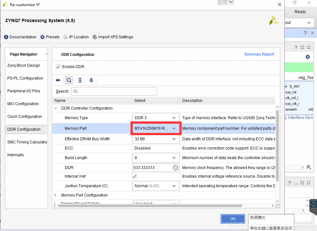
Task: Open settings gear in background Vivado panel
Action: pos(308,57)
